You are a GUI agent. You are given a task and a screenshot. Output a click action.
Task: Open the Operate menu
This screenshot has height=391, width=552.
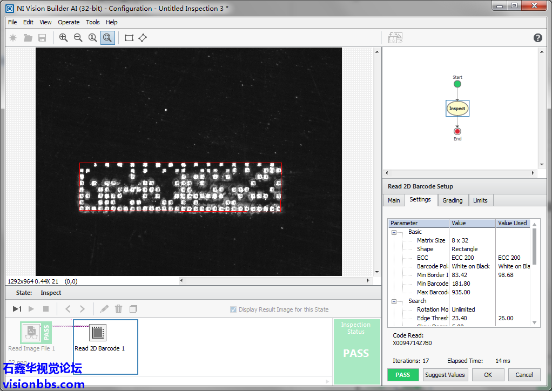point(69,22)
